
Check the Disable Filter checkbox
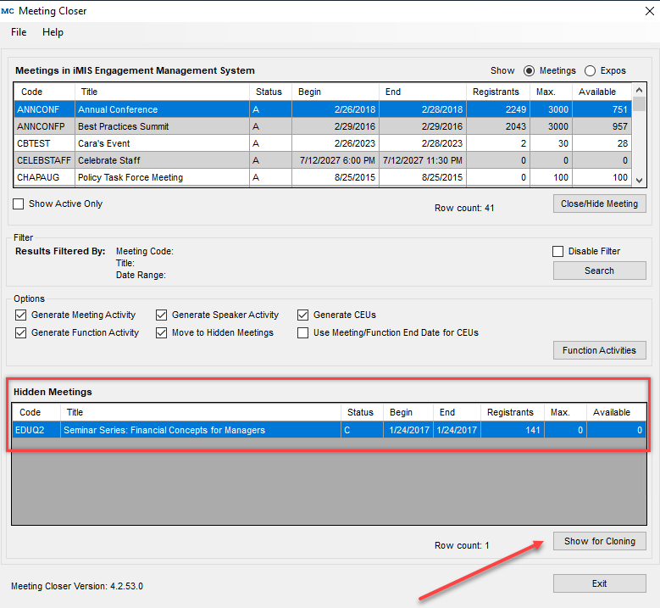tap(557, 251)
